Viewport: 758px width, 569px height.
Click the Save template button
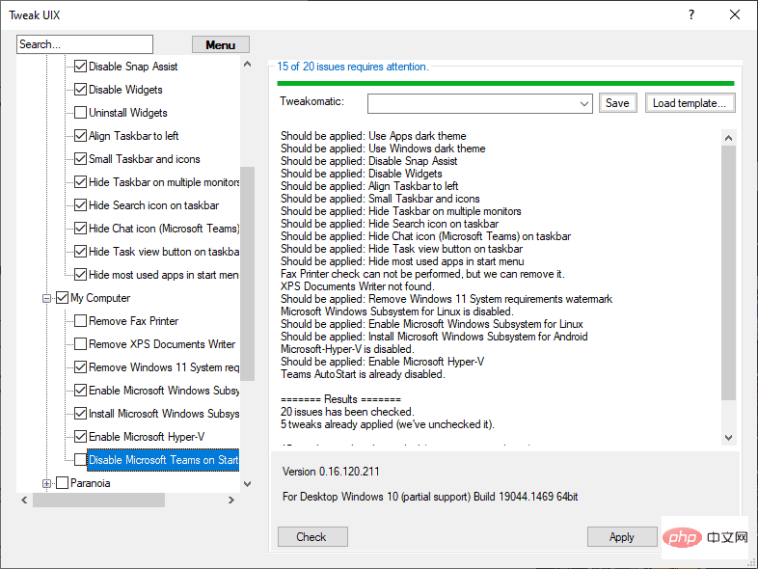[617, 103]
